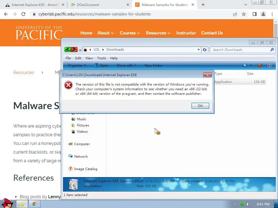Select Music in navigation pane
This screenshot has height=208, width=278.
click(79, 119)
